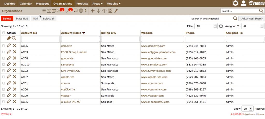Viewport: 265px width, 119px height.
Task: Open the Assigned To dropdown
Action: click(x=253, y=26)
